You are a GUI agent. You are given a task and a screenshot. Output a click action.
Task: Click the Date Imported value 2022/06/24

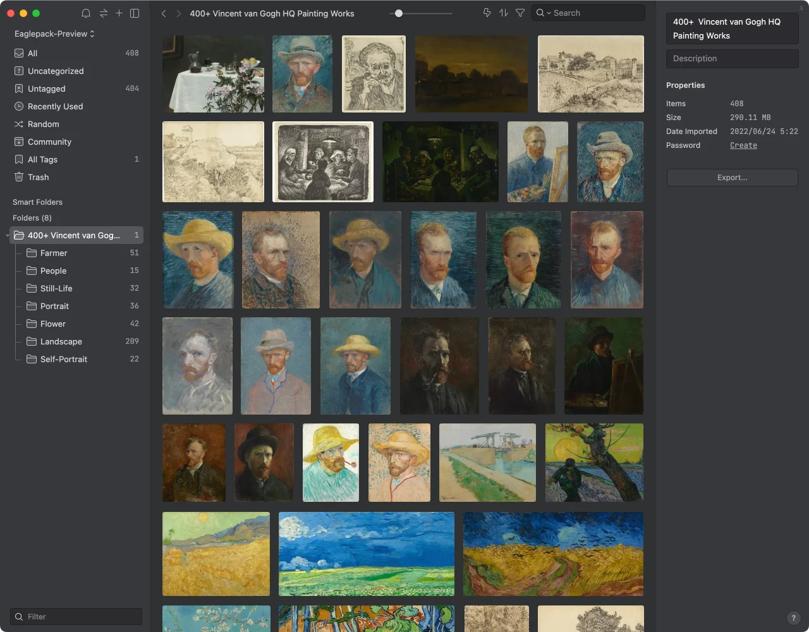764,131
